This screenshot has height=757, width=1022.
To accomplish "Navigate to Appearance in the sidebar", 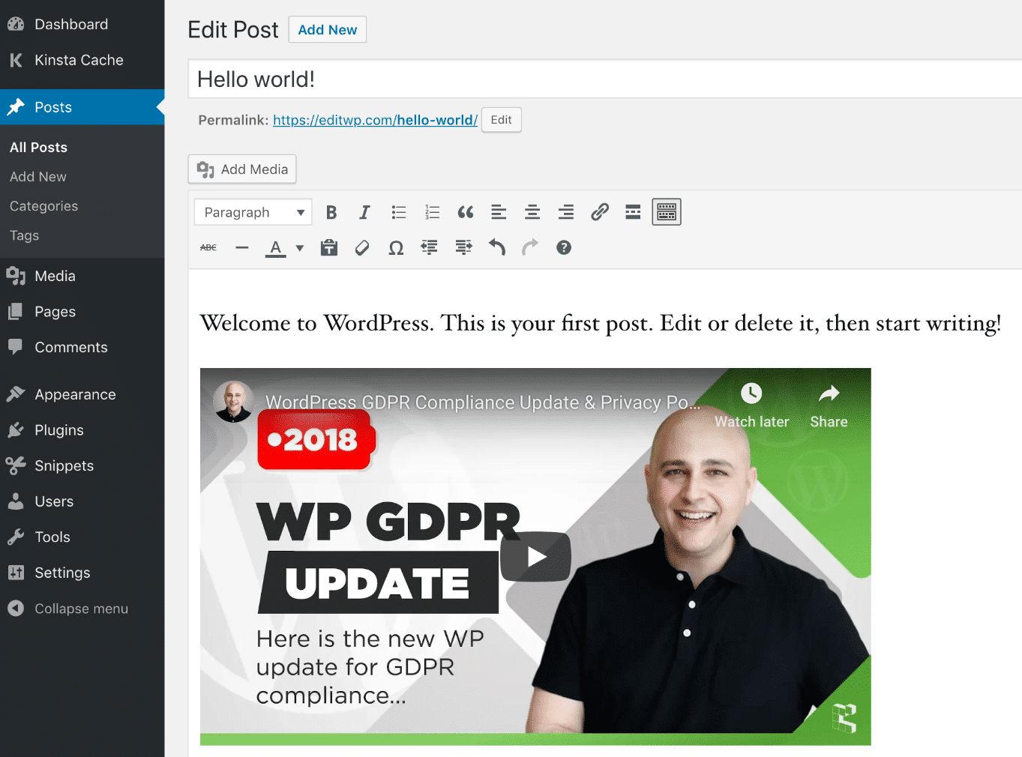I will (x=73, y=393).
